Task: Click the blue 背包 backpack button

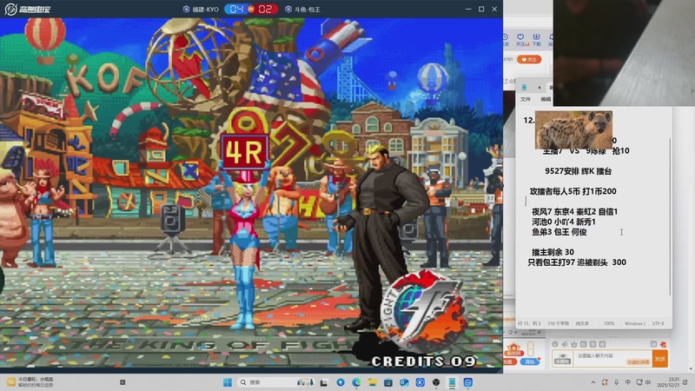Action: (530, 361)
